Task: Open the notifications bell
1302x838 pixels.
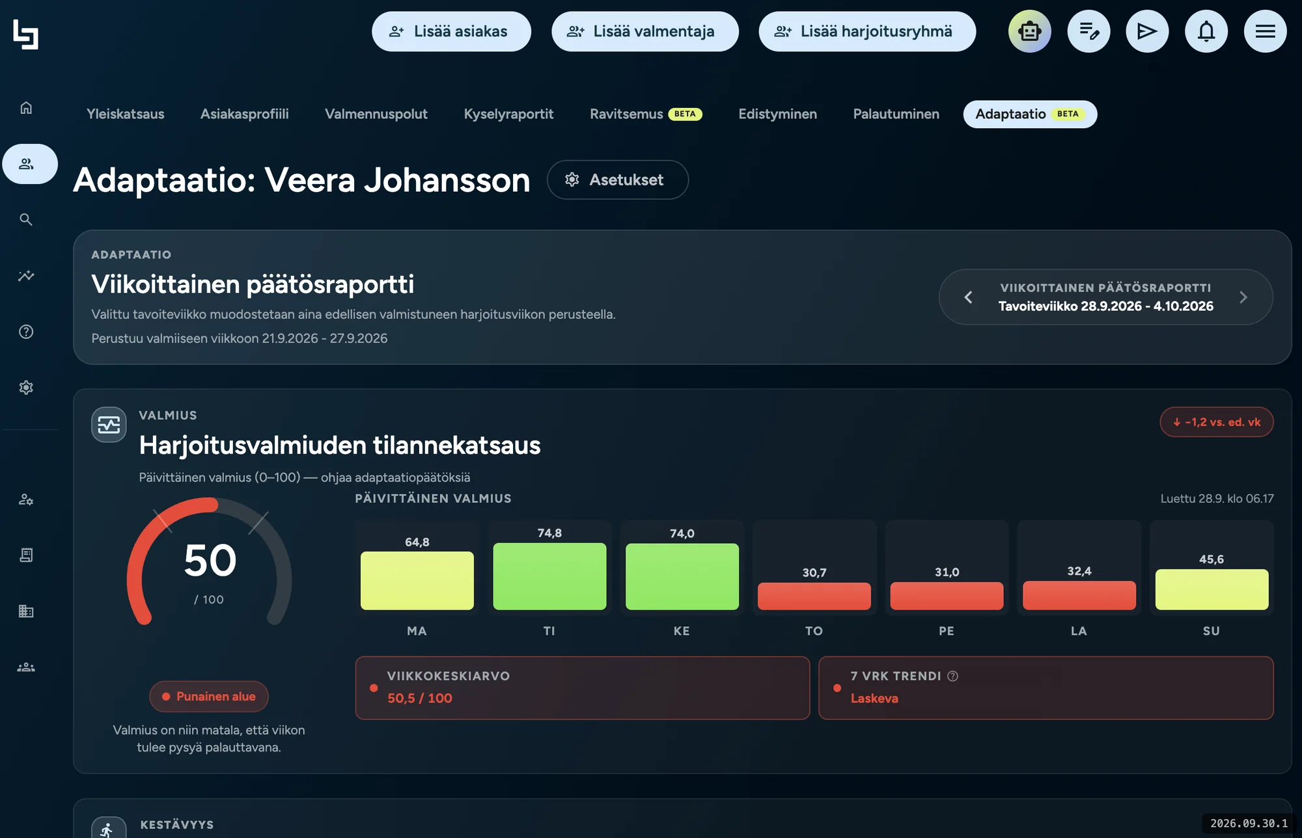Action: pyautogui.click(x=1206, y=31)
